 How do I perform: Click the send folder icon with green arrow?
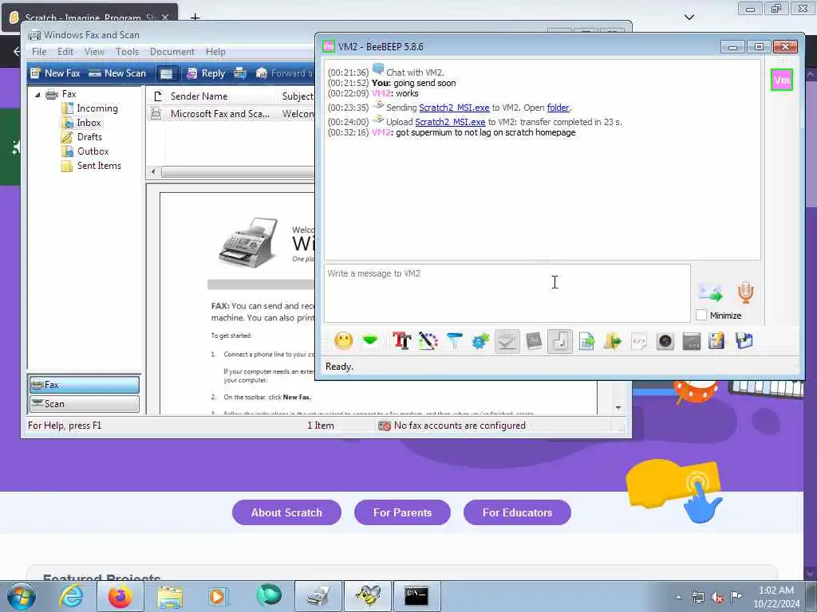coord(613,341)
